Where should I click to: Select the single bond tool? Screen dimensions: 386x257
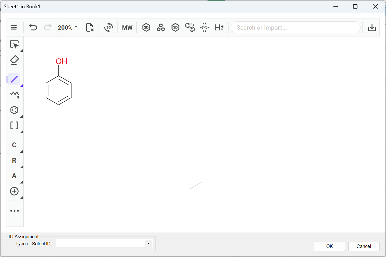pyautogui.click(x=14, y=79)
